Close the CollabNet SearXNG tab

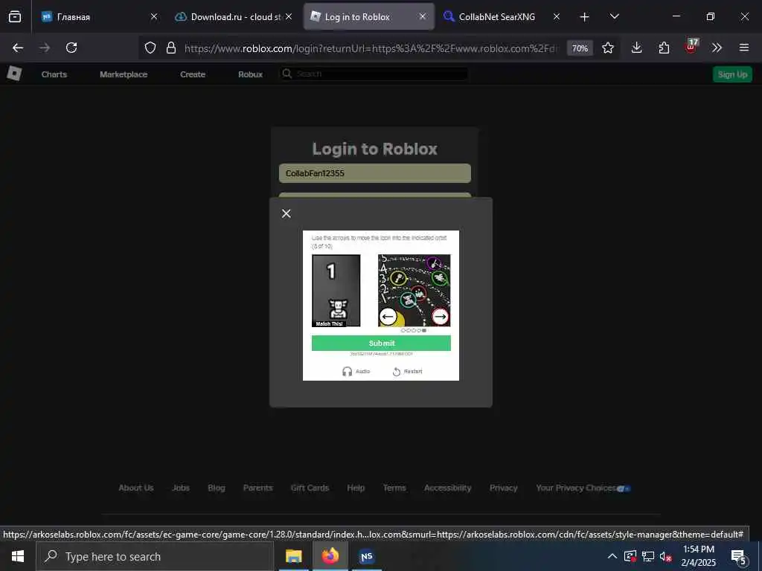point(557,16)
